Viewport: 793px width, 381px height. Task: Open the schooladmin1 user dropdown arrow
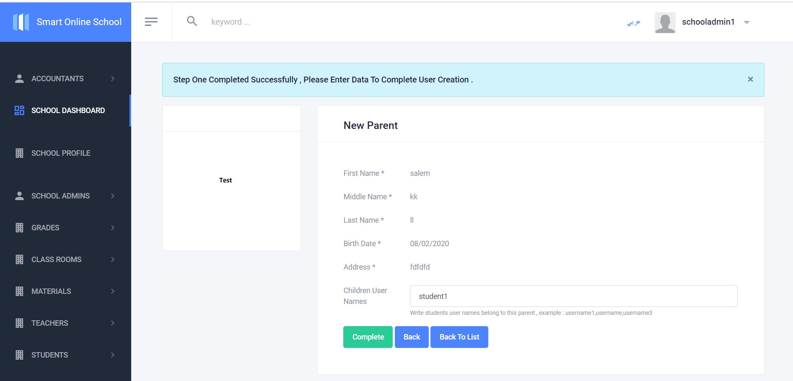click(746, 22)
